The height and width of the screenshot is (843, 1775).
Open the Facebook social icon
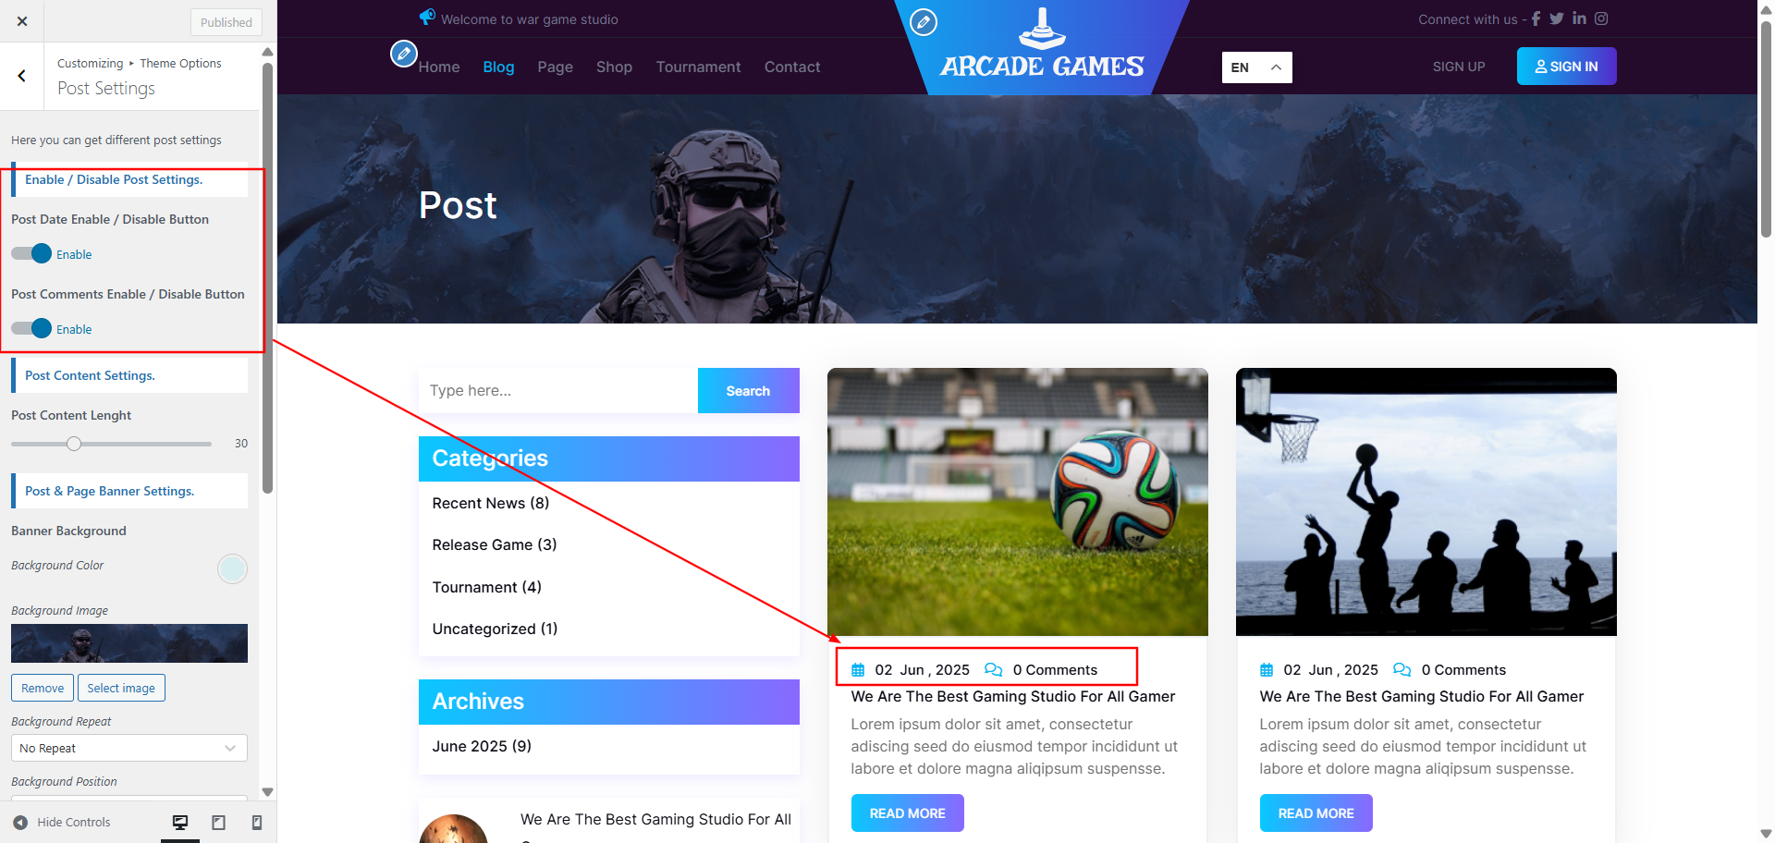tap(1536, 18)
